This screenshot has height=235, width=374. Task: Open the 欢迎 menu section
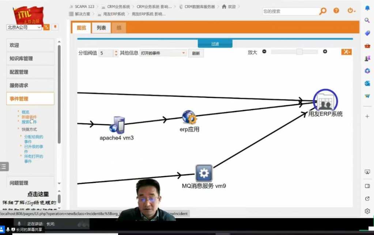click(x=30, y=45)
